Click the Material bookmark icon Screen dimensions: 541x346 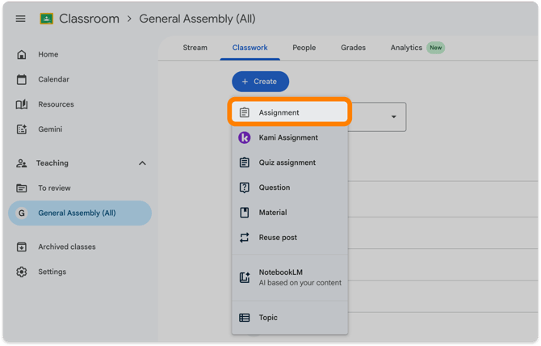click(x=245, y=213)
